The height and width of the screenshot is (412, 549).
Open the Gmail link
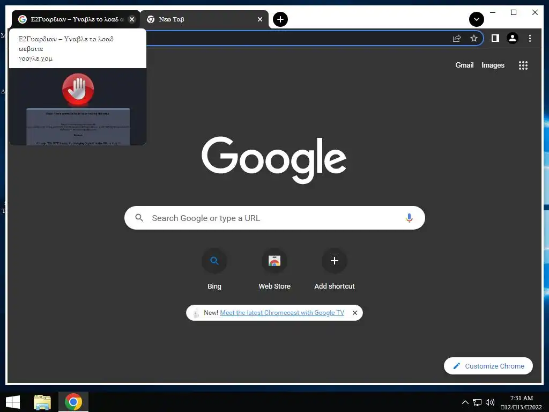[464, 65]
